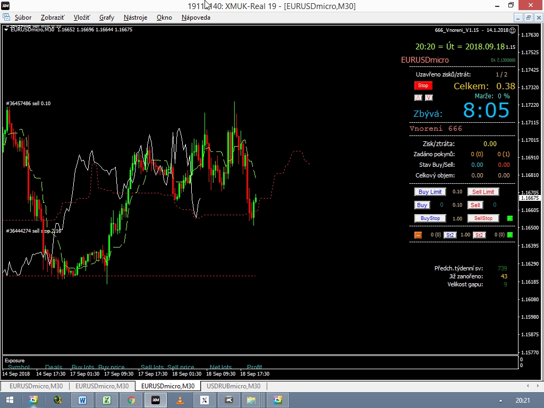544x408 pixels.
Task: Open the Nástroje menu
Action: [x=135, y=18]
